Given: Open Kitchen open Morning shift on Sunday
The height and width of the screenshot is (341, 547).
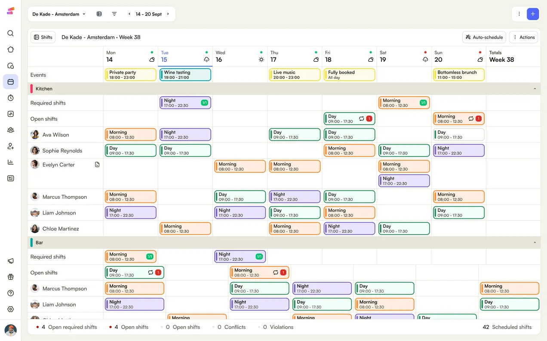Looking at the screenshot, I should click(x=458, y=119).
